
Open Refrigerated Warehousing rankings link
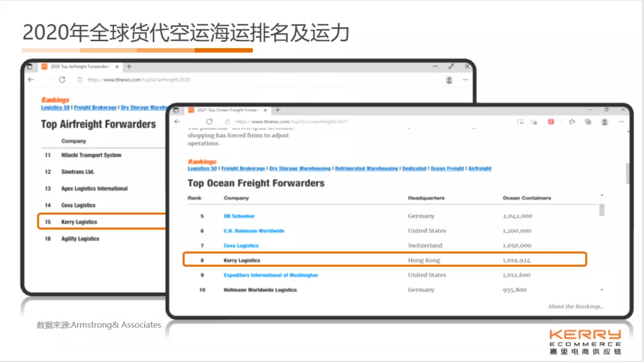click(x=366, y=168)
